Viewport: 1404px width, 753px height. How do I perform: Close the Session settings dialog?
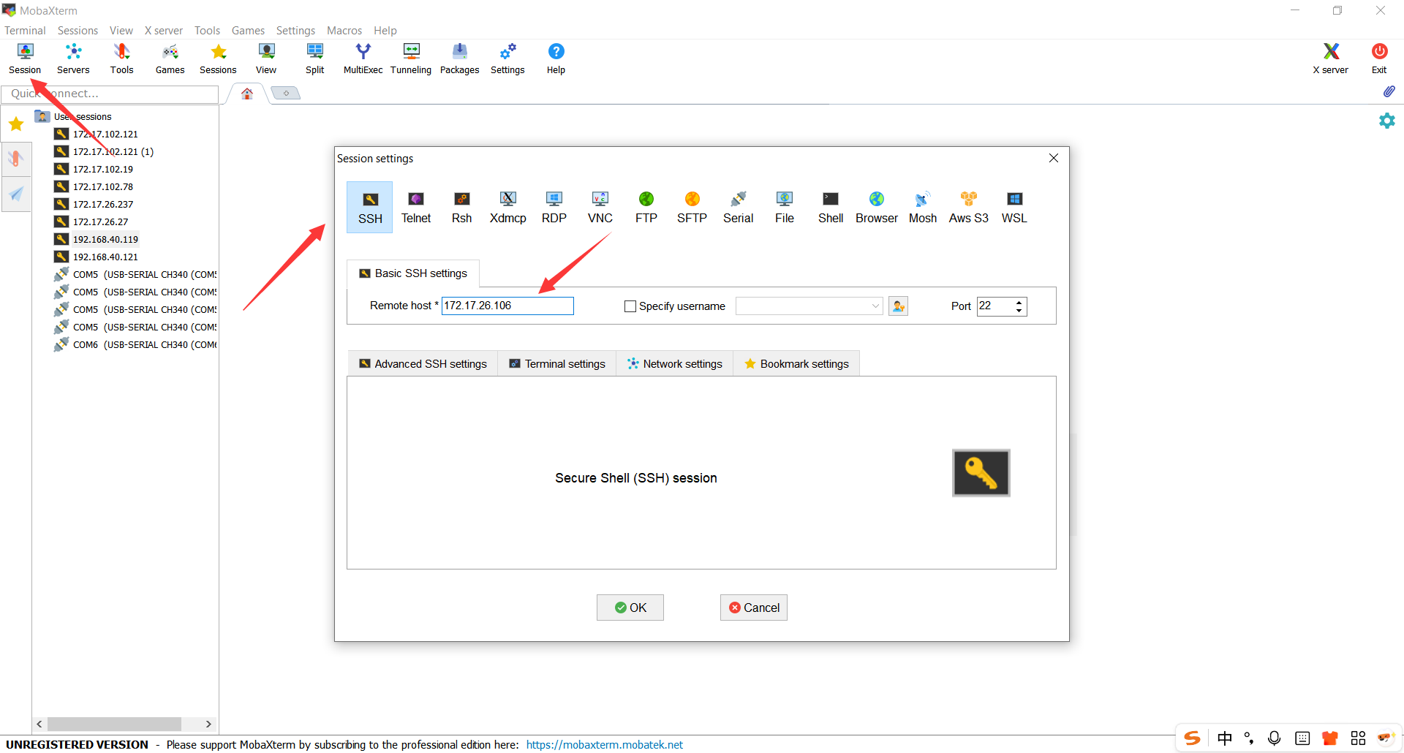[x=1054, y=158]
